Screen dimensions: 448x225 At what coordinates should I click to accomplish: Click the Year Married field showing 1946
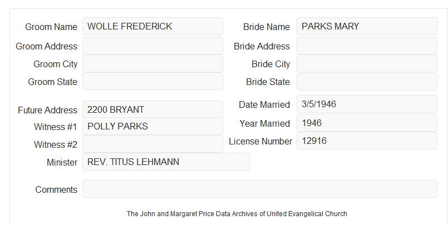point(367,123)
